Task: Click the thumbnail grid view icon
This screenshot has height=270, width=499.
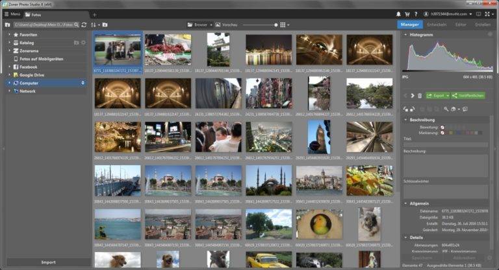Action: tap(283, 25)
